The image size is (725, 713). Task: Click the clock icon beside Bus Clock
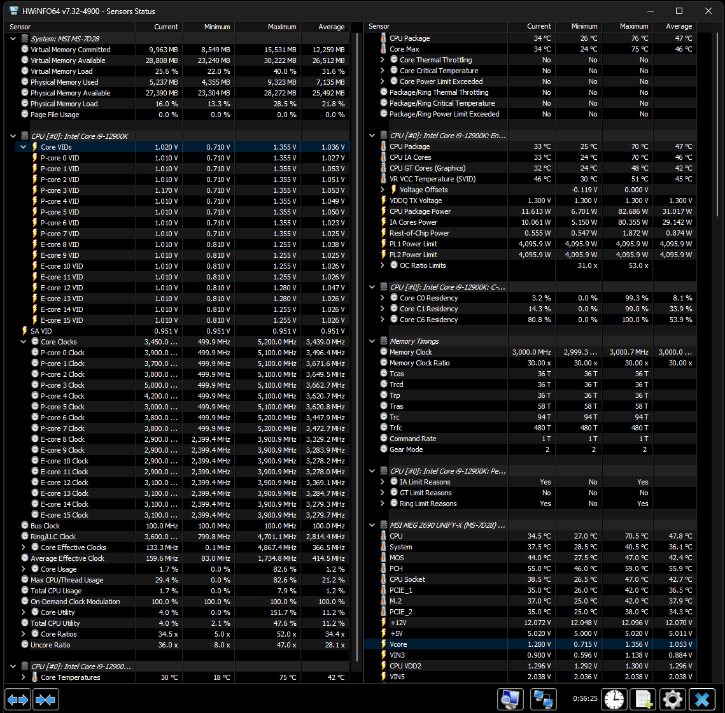click(25, 525)
